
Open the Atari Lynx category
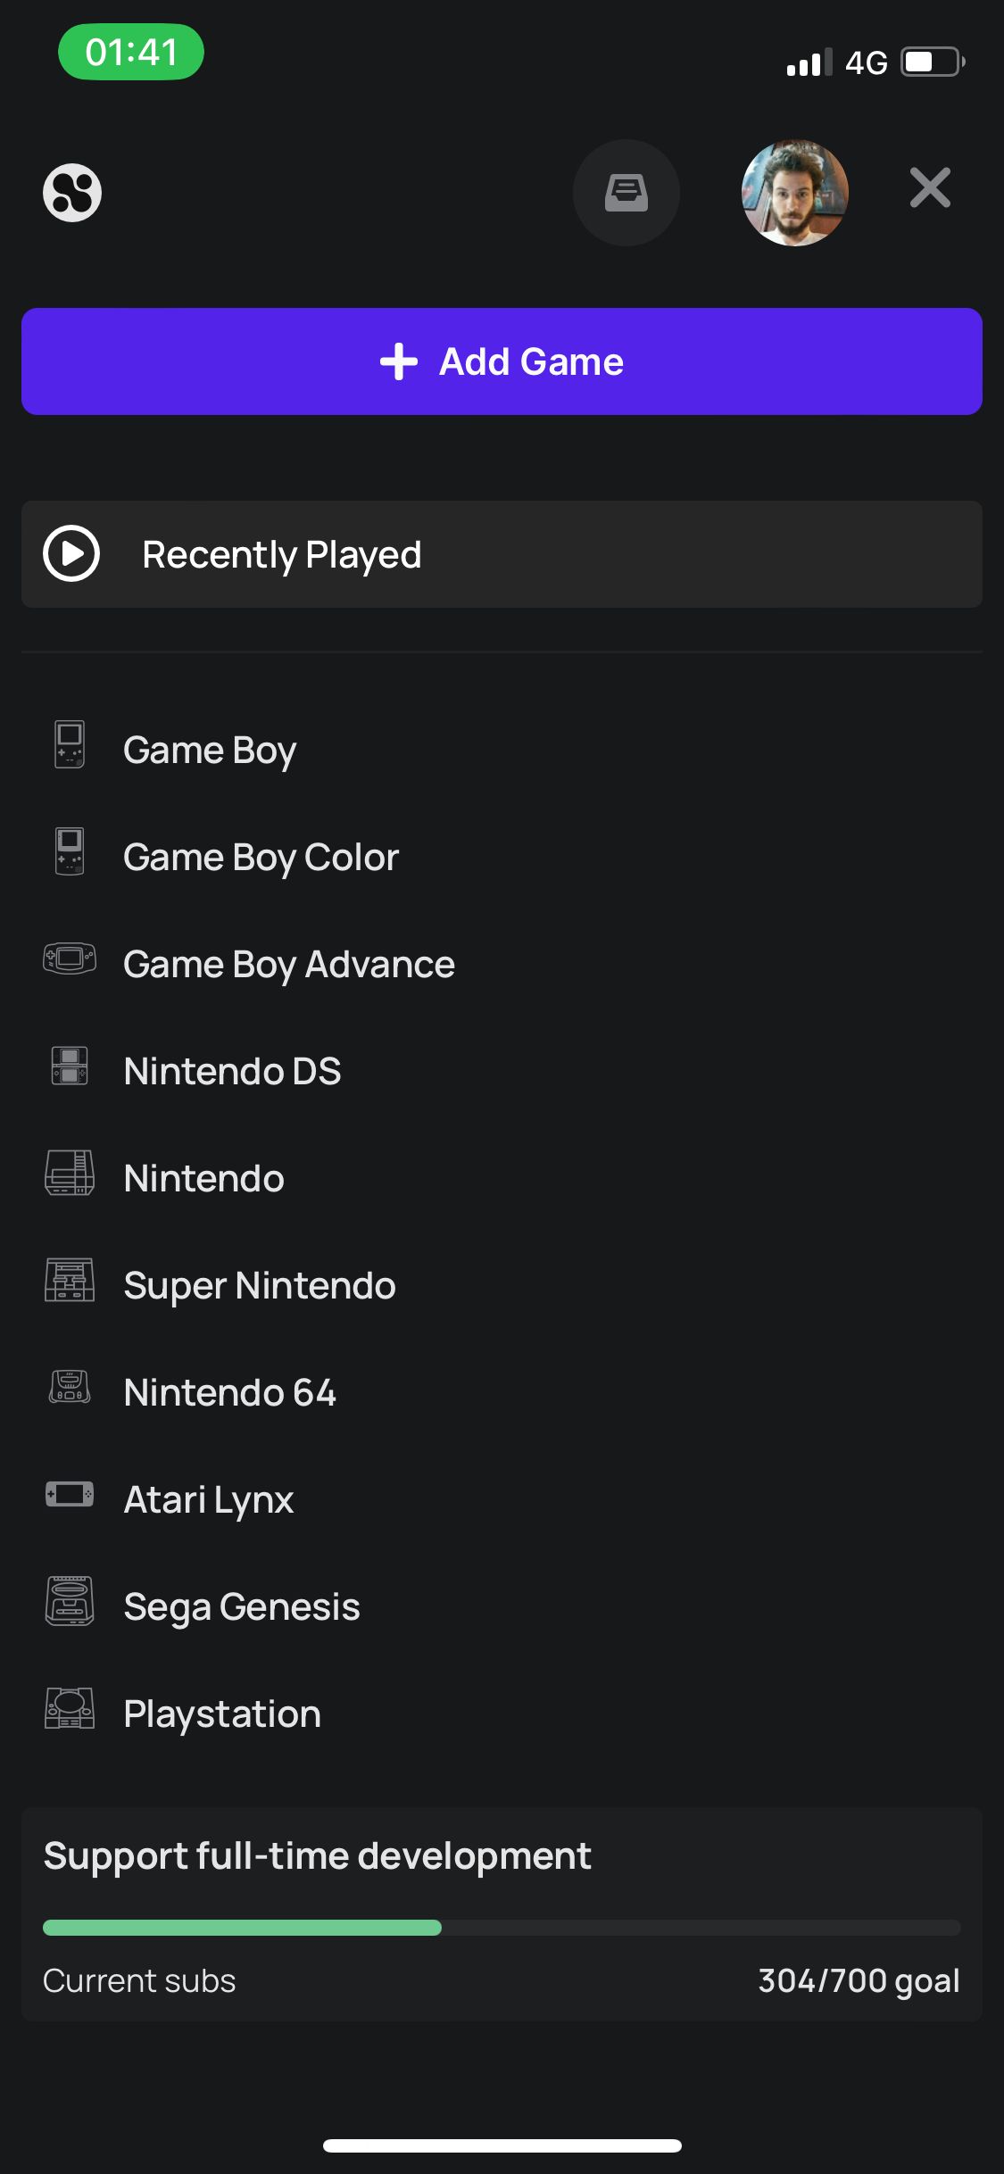tap(208, 1499)
